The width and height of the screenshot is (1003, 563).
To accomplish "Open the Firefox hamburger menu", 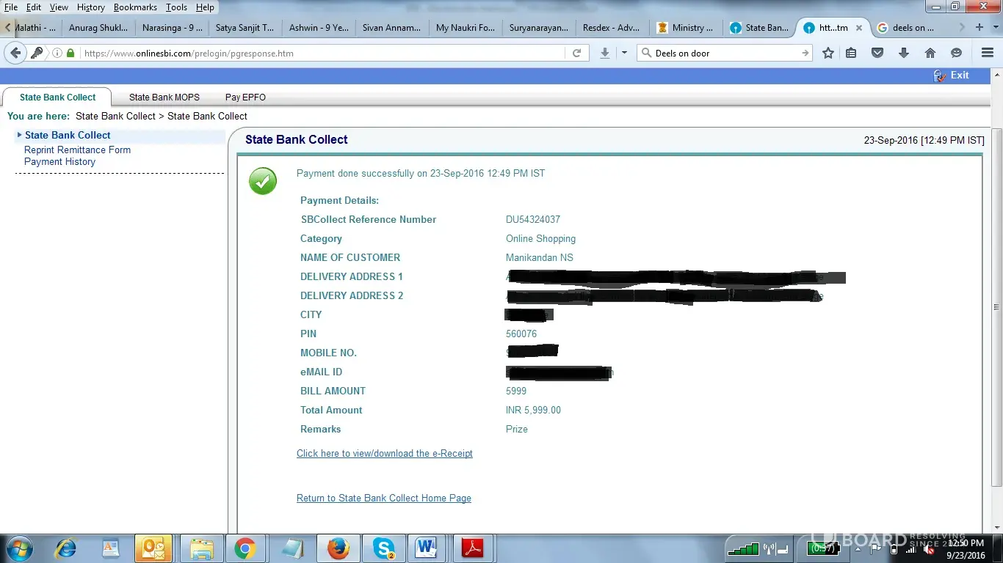I will [x=988, y=53].
